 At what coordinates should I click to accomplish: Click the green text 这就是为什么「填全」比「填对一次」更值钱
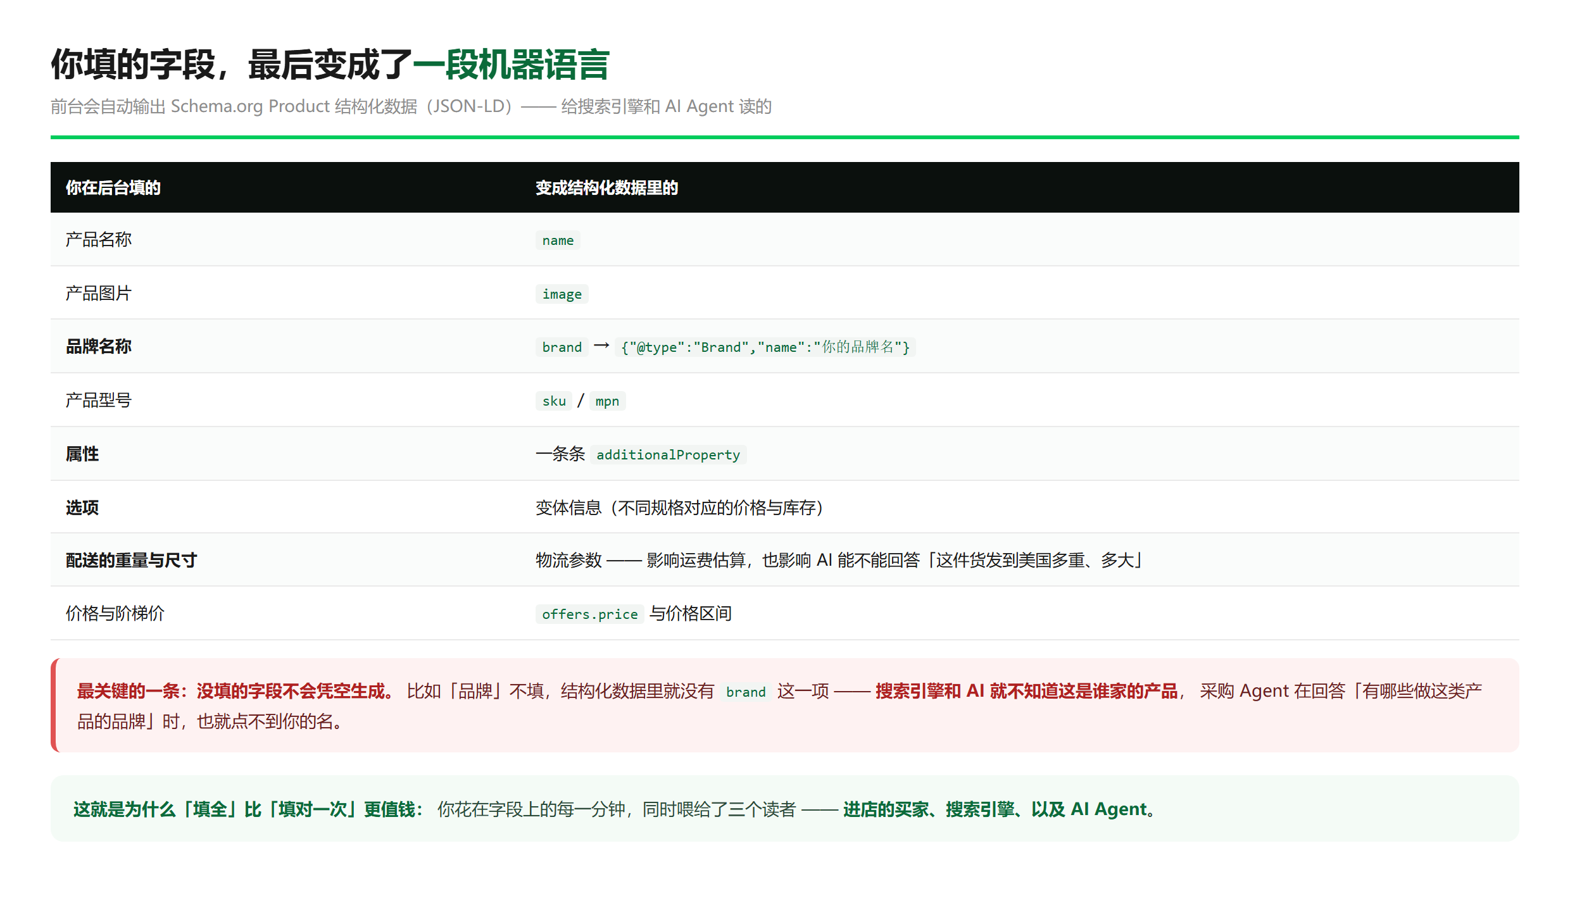click(244, 809)
